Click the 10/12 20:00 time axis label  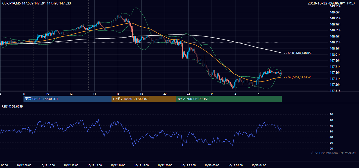[165, 165]
